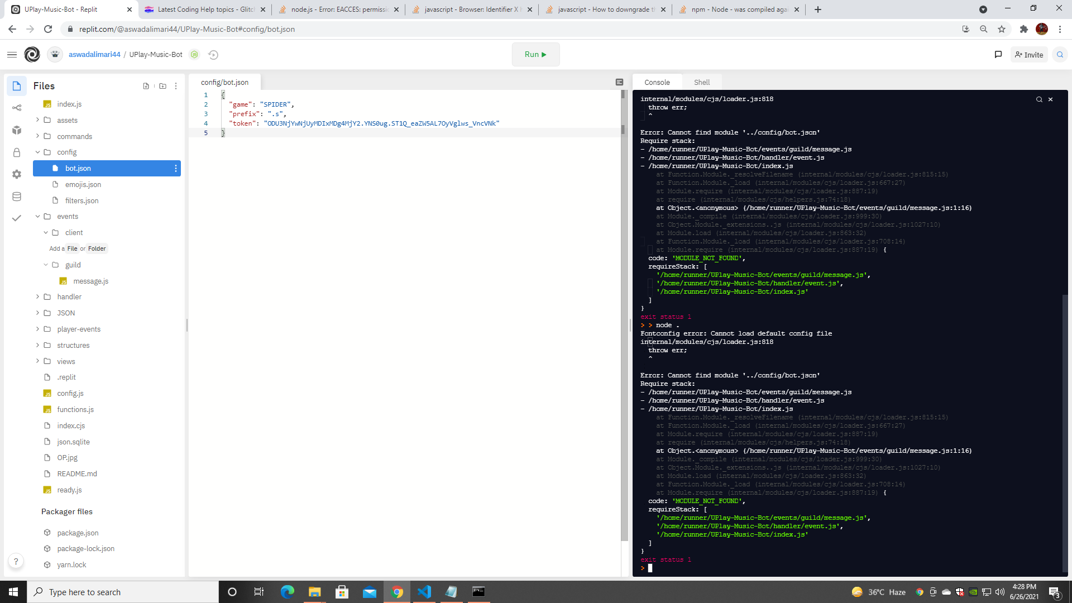
Task: Toggle the editor layout icon above code
Action: point(619,82)
